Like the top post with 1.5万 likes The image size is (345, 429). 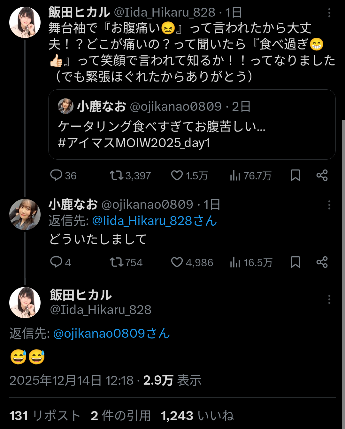(x=177, y=175)
